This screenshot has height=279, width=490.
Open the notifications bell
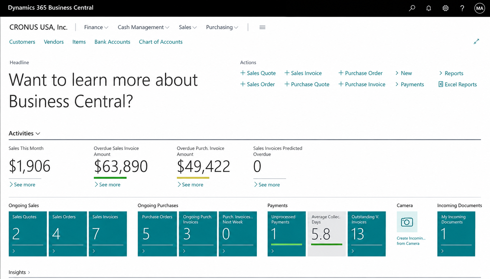[429, 8]
